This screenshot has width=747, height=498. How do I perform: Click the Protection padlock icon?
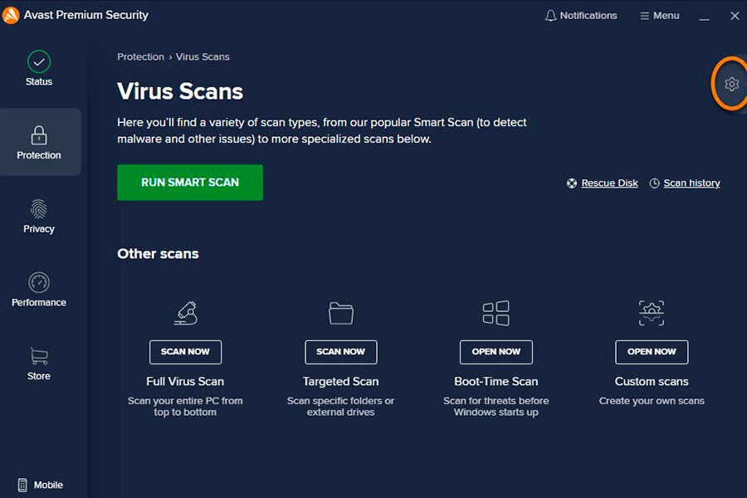(x=39, y=134)
